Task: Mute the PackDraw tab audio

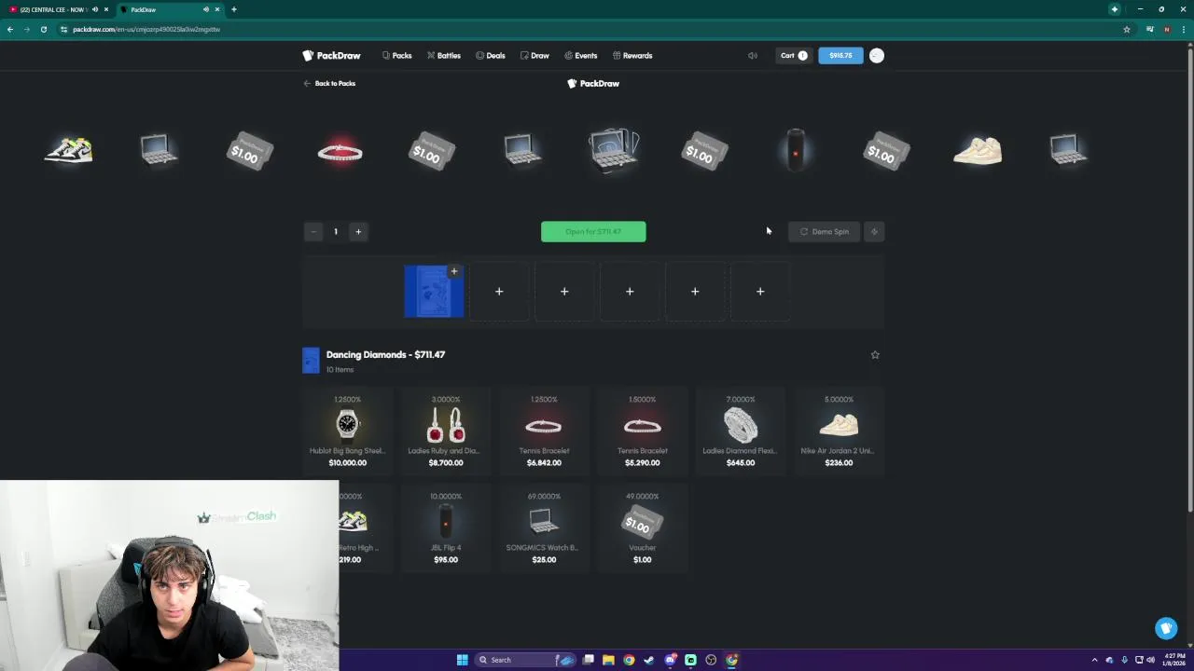Action: (x=206, y=9)
